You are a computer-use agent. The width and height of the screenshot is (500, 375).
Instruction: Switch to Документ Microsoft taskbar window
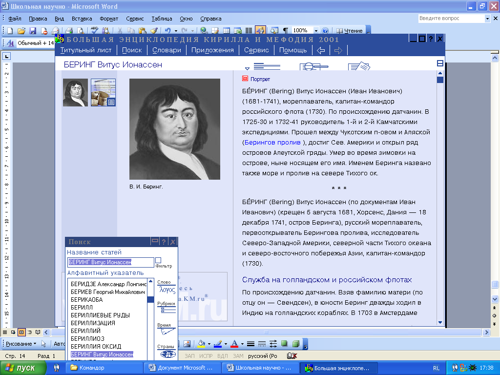[183, 368]
